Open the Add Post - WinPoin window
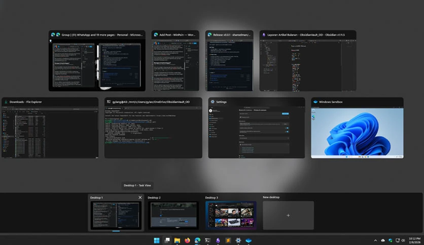424x245 pixels. [175, 61]
